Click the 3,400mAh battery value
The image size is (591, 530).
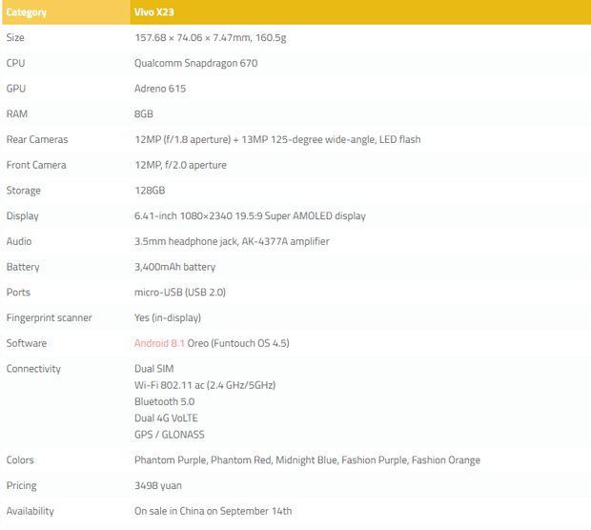click(174, 267)
